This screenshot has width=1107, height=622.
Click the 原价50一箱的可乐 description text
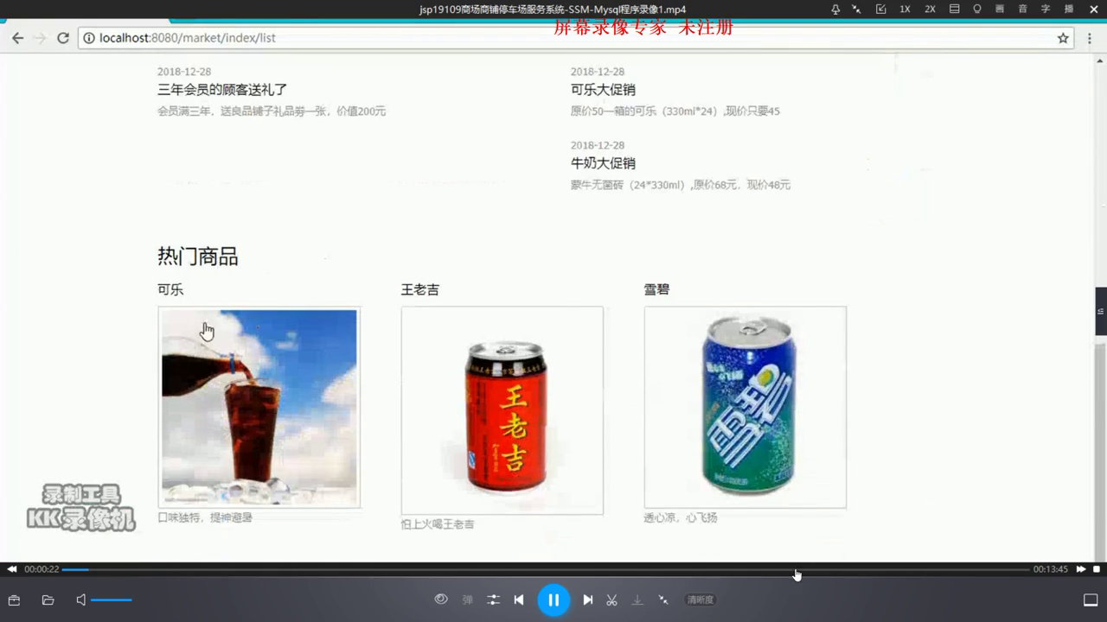675,111
